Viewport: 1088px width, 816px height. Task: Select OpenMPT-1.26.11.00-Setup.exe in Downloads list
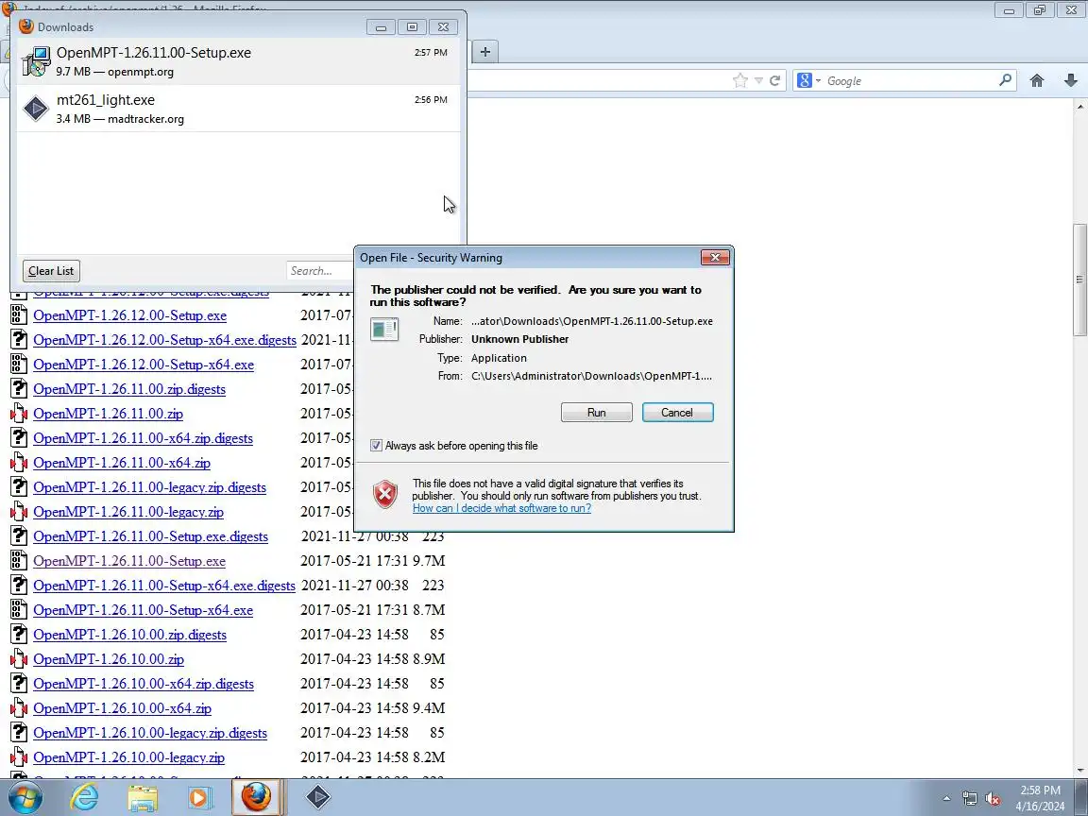(x=238, y=61)
